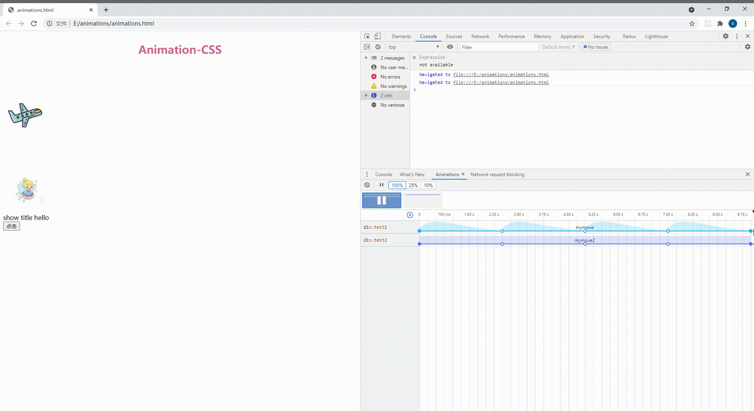The image size is (754, 411).
Task: Filter console by No verbose
Action: (x=385, y=105)
